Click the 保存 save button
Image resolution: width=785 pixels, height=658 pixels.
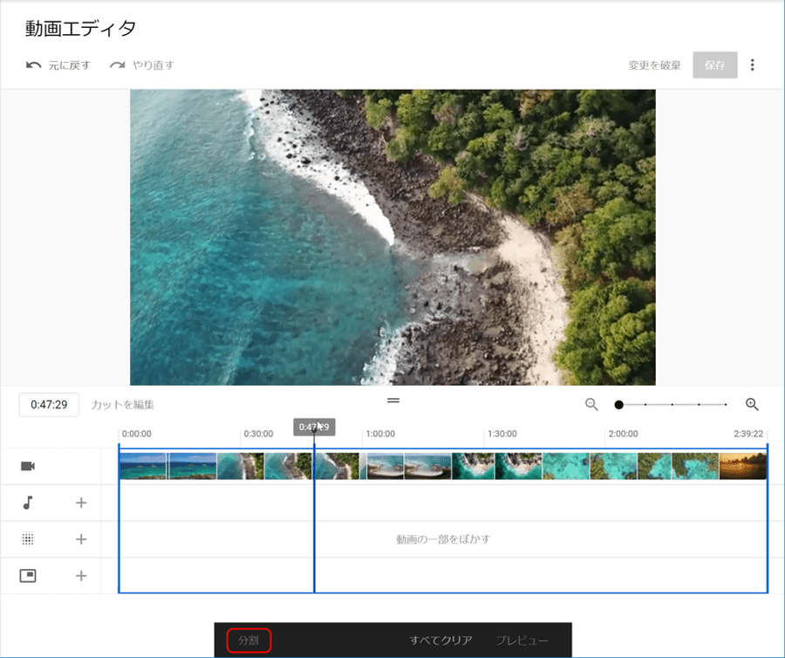[715, 65]
